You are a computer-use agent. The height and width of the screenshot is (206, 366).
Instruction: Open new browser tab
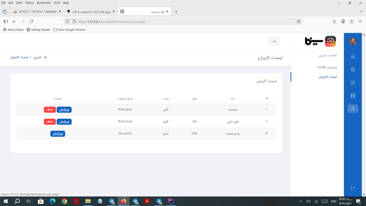click(176, 11)
